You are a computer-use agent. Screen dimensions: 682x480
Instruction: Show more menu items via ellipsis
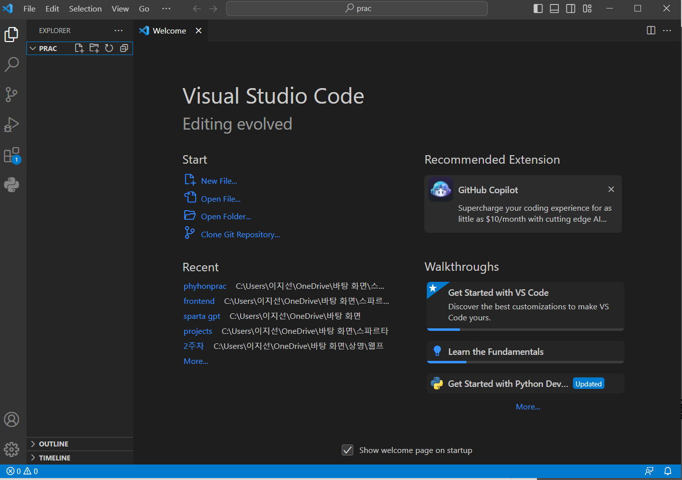click(167, 9)
